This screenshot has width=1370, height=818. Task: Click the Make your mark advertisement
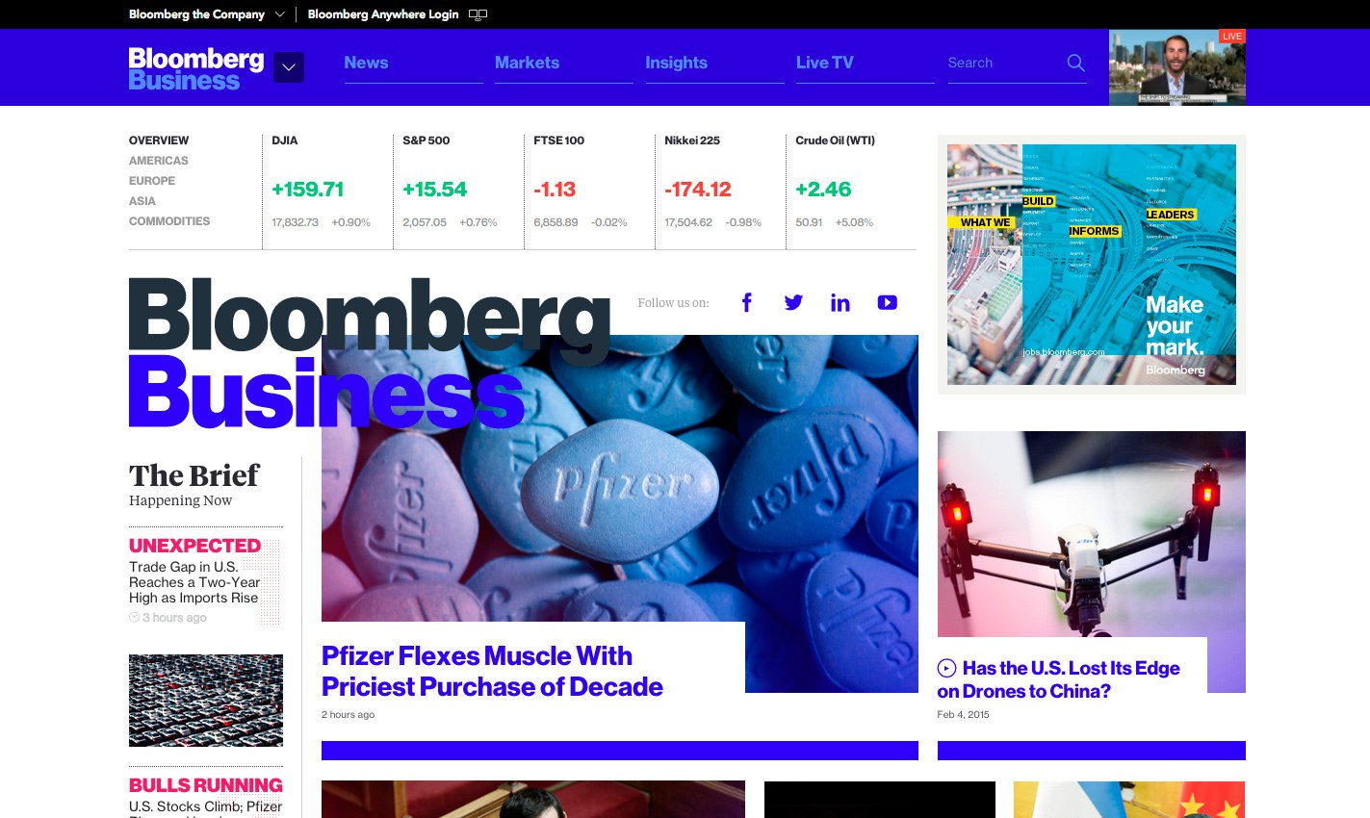click(x=1092, y=265)
